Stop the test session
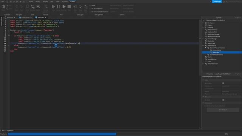 [x=69, y=7]
